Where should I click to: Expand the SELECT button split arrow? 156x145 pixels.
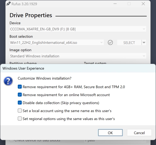[144, 43]
